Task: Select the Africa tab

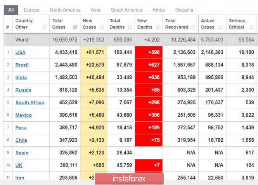Action: [158, 10]
